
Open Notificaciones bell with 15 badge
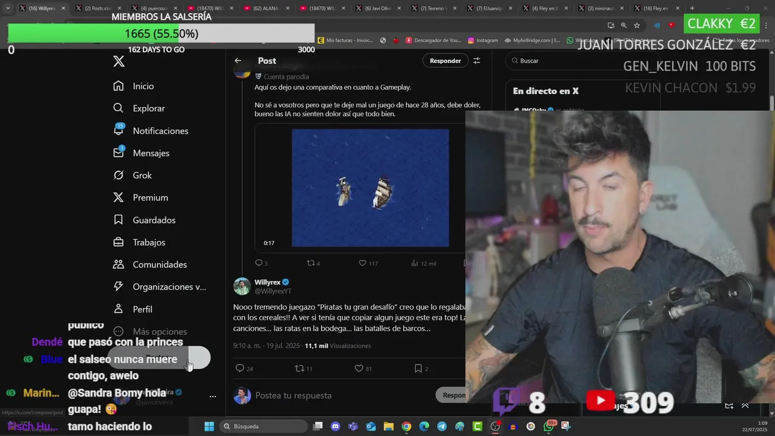[150, 130]
